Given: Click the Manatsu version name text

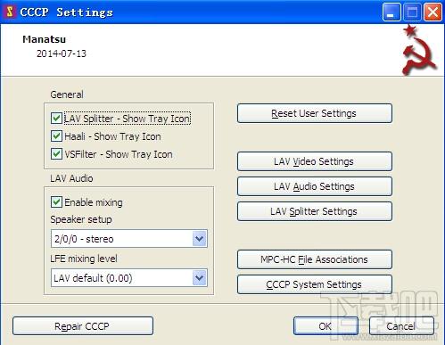Looking at the screenshot, I should point(45,39).
